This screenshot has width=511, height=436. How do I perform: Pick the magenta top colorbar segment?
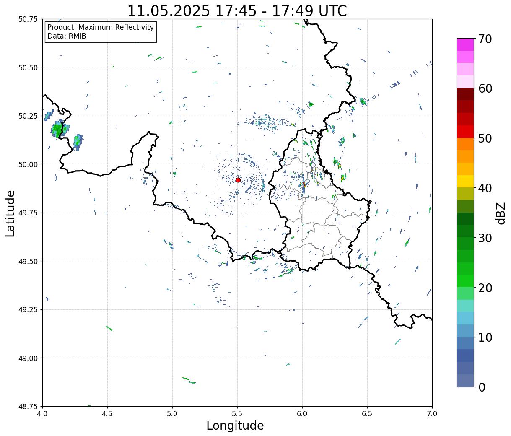[465, 44]
